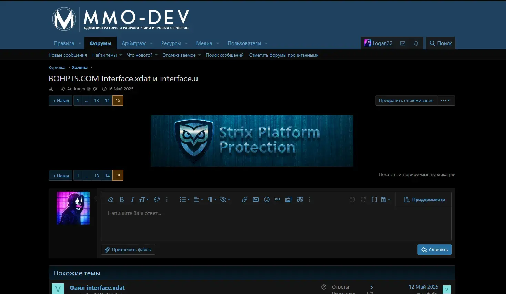Open the Правила tab

click(64, 43)
